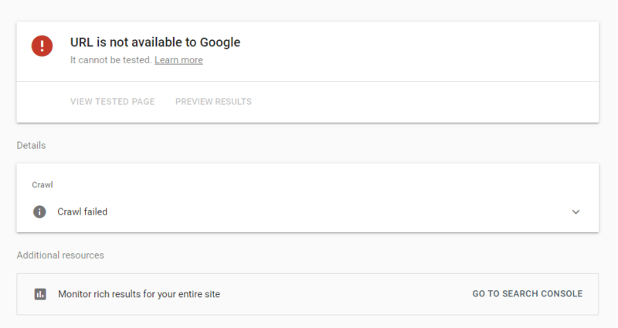Click "Monitor rich results for your entire site"
The image size is (618, 328).
tap(139, 294)
